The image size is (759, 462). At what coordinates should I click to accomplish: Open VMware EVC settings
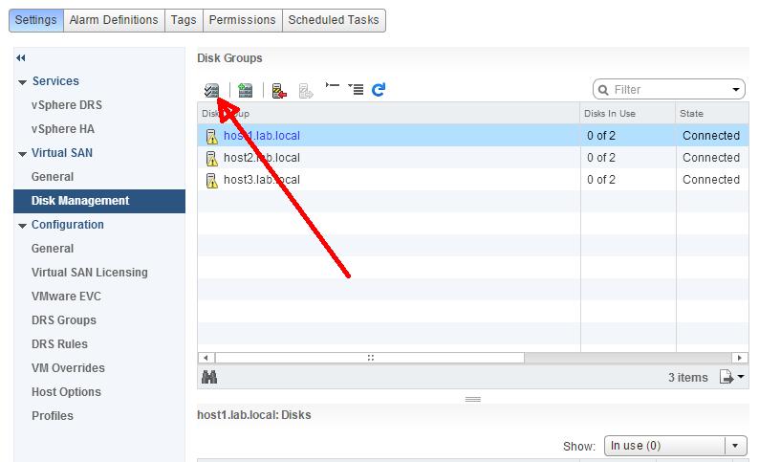(66, 297)
